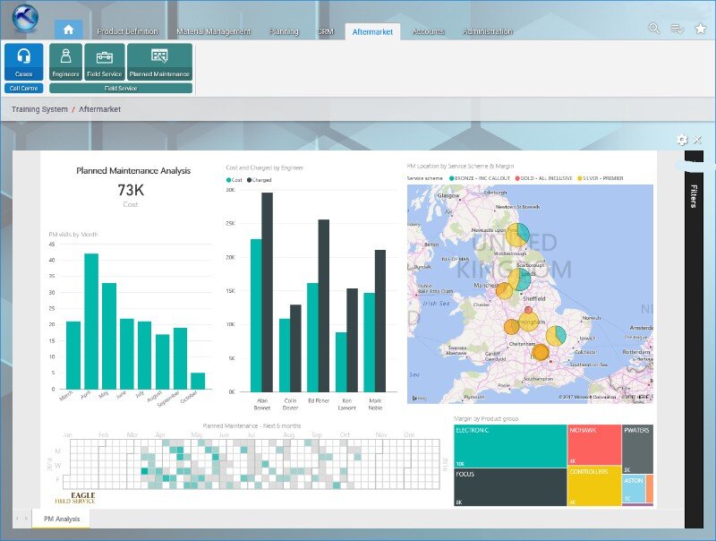This screenshot has width=716, height=541.
Task: Click the favorites star icon
Action: point(700,29)
